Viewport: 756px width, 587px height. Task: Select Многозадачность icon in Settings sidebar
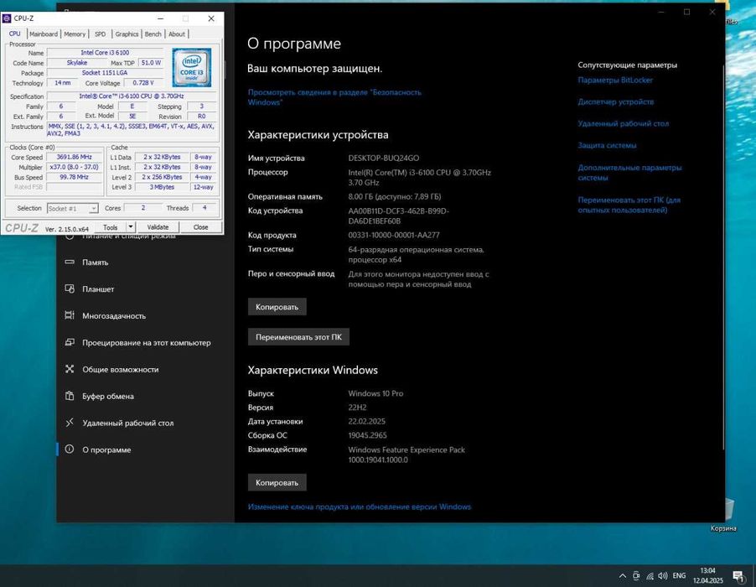click(70, 315)
